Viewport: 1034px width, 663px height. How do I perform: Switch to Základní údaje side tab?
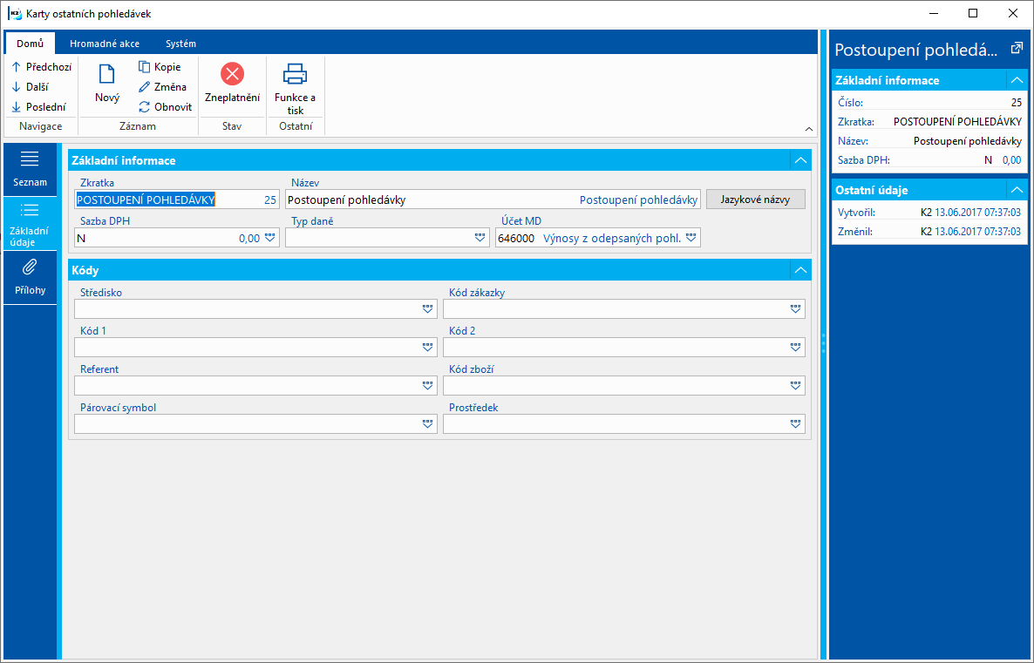[x=30, y=224]
